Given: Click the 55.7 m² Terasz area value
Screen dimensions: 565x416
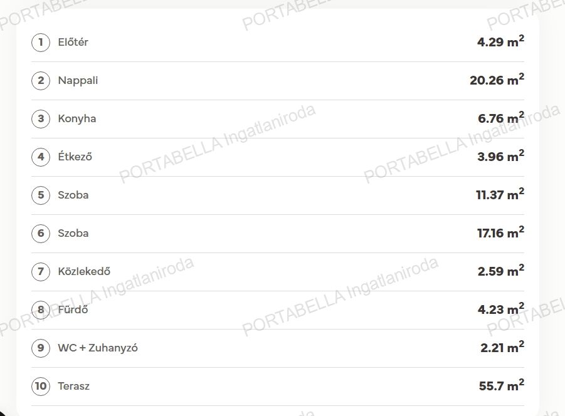Looking at the screenshot, I should click(x=502, y=385).
